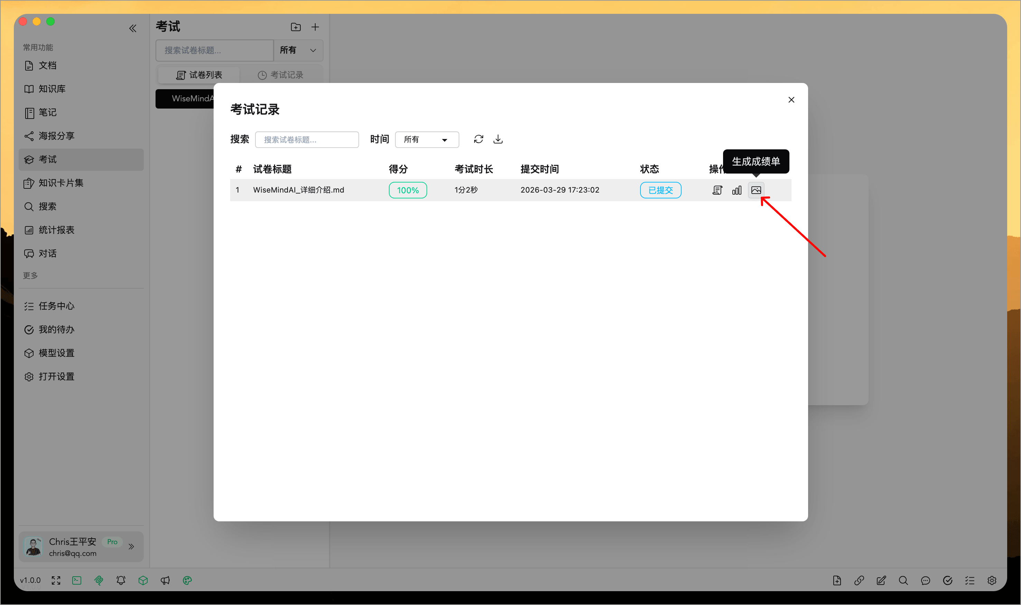View exam paper details icon in row
Viewport: 1021px width, 605px height.
click(717, 190)
